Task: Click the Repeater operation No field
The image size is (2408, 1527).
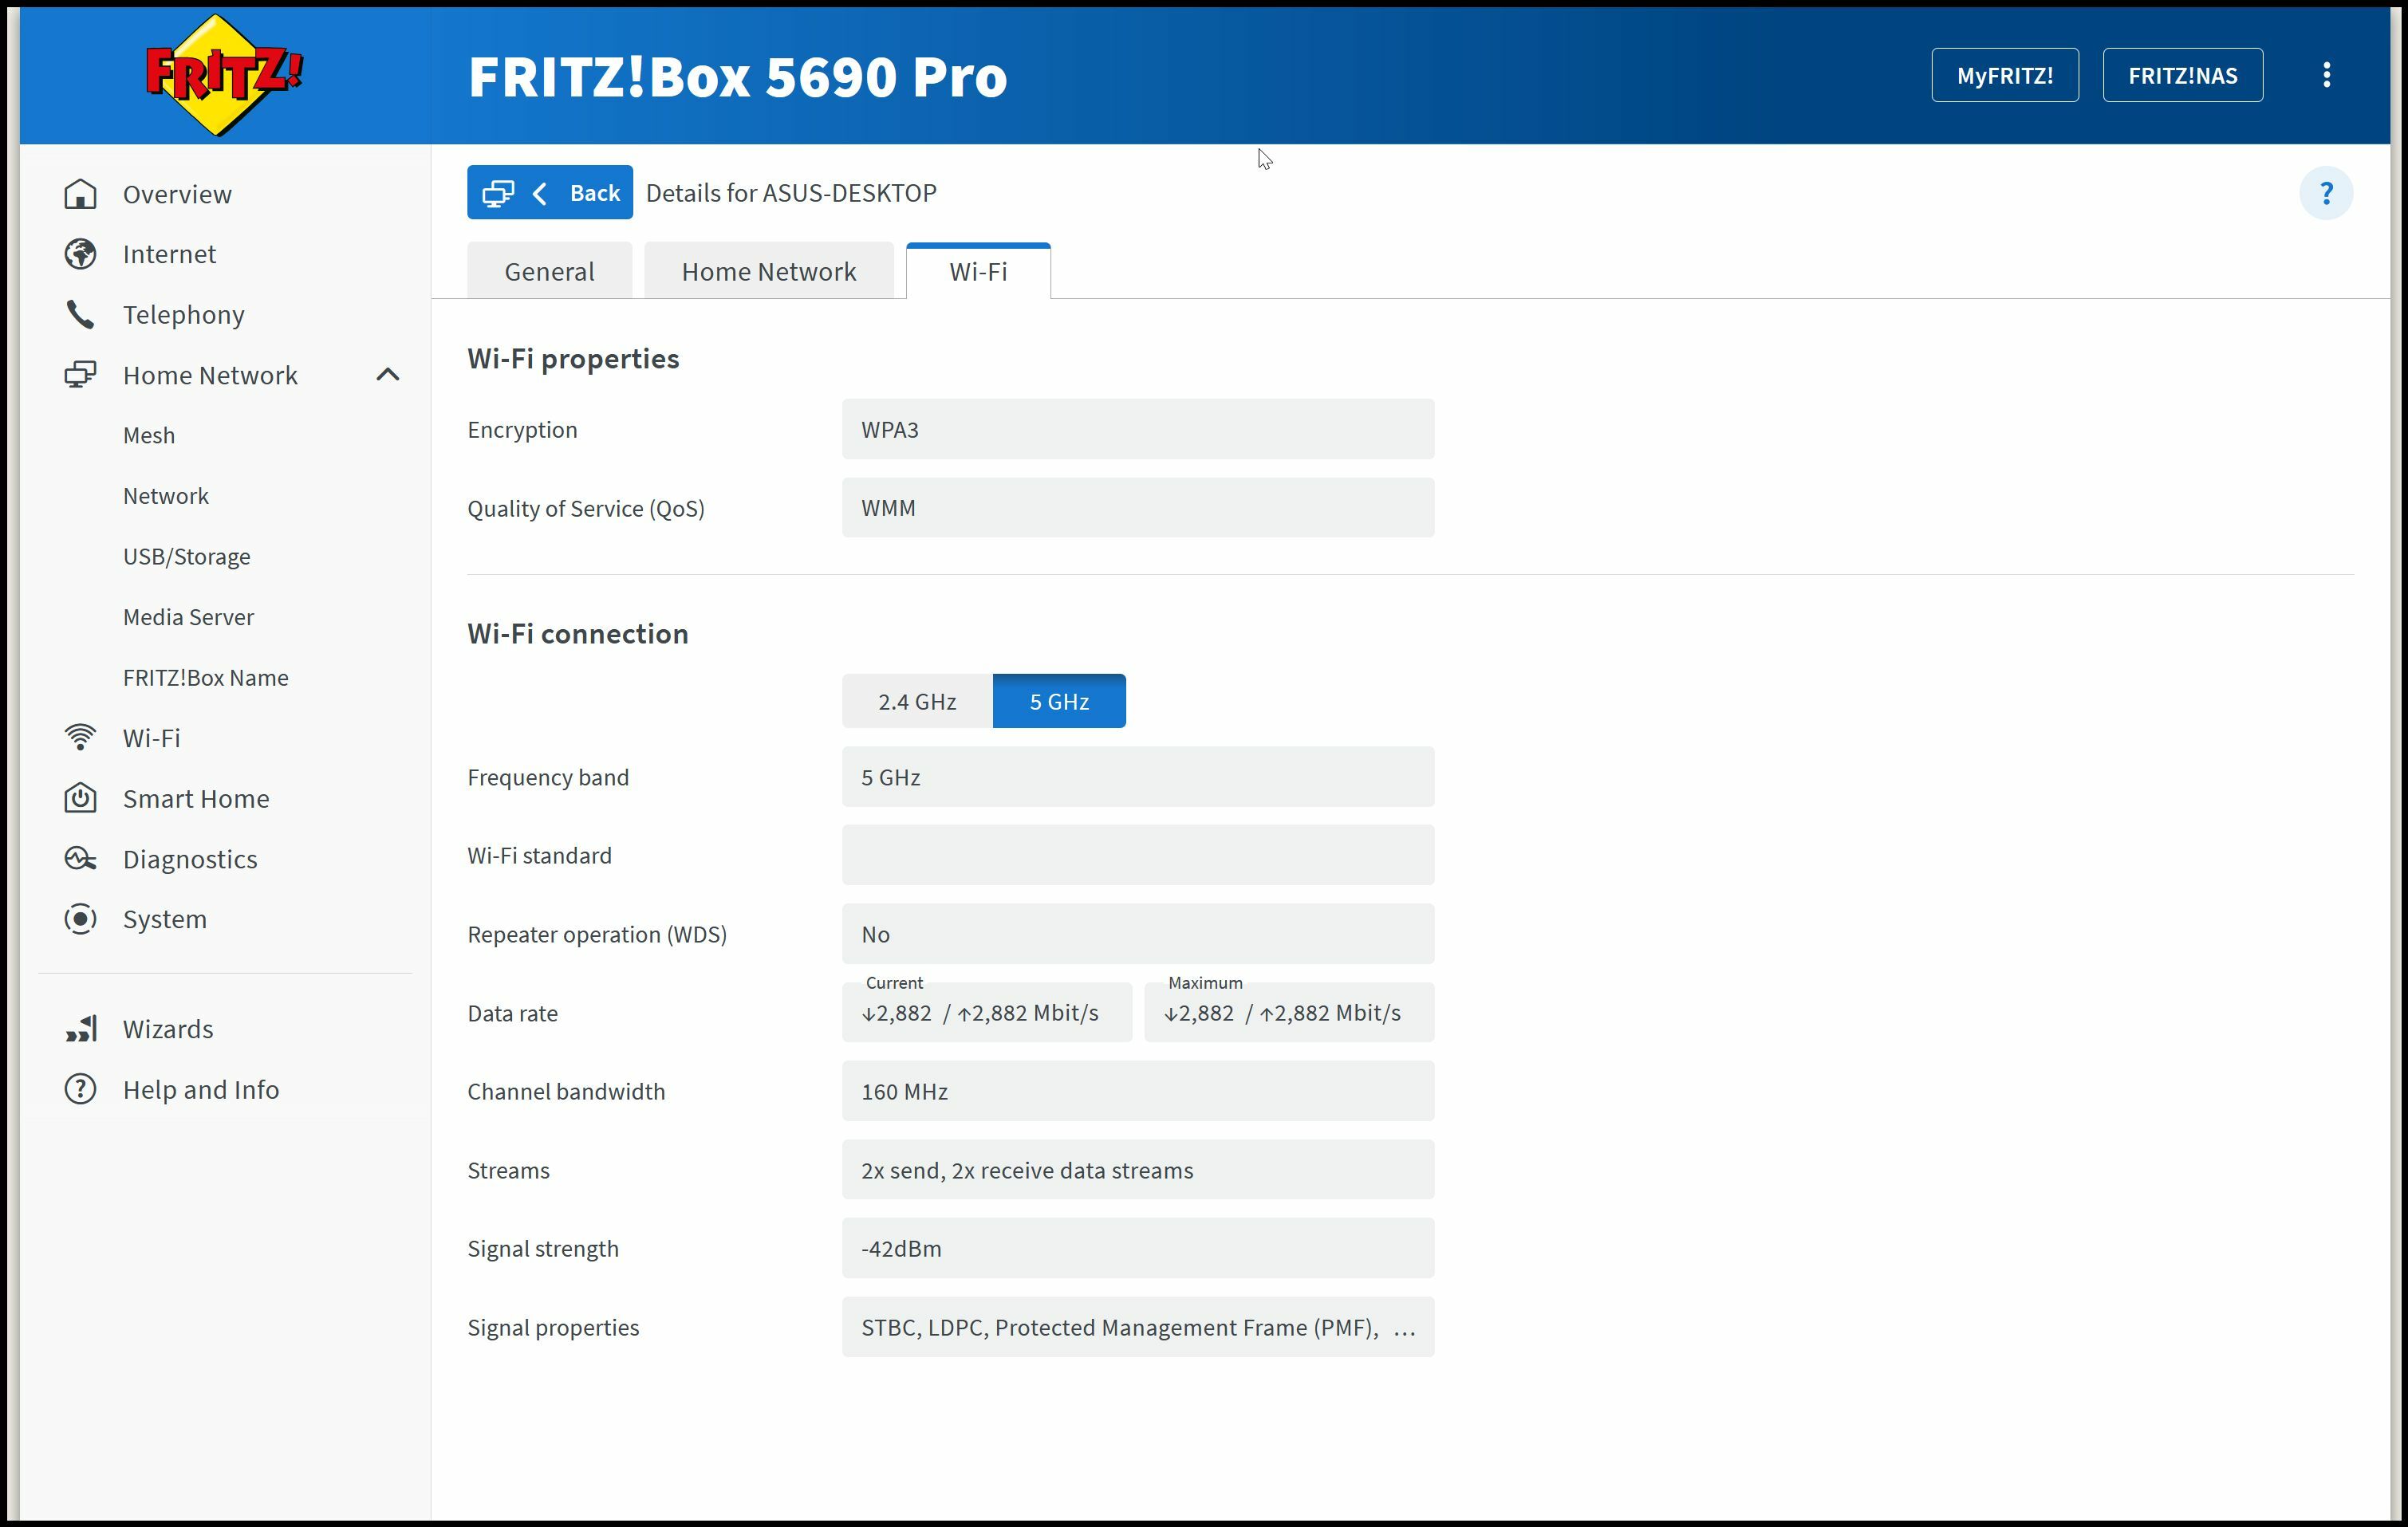Action: [x=1138, y=935]
